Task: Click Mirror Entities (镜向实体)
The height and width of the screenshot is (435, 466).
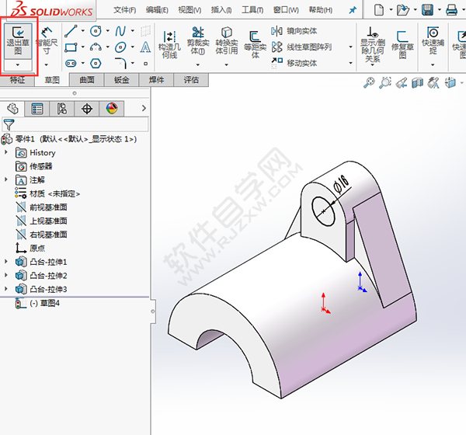Action: pos(294,31)
